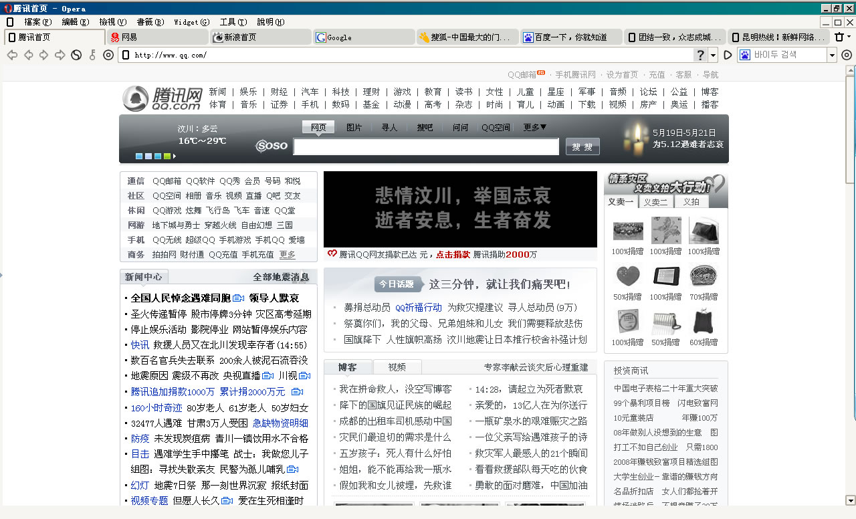Select the green color square under the weather
This screenshot has height=519, width=856.
167,157
